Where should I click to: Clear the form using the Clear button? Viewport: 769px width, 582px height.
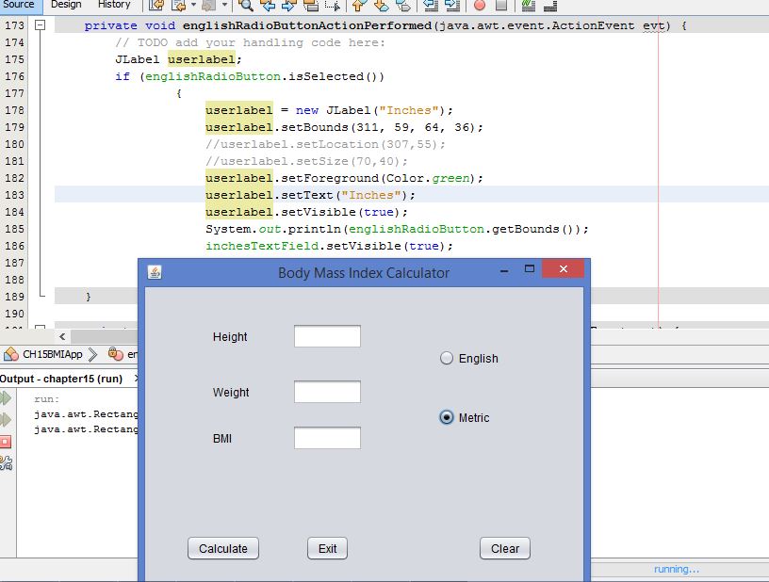(x=504, y=548)
